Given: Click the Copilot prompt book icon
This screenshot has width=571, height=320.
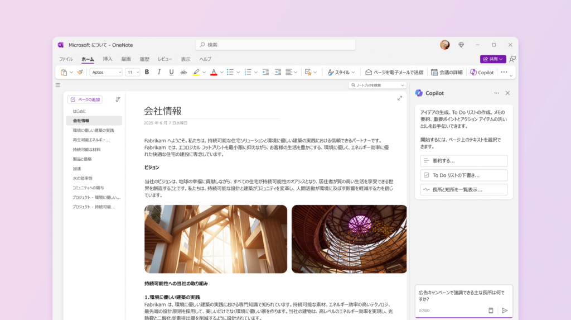Looking at the screenshot, I should [491, 311].
